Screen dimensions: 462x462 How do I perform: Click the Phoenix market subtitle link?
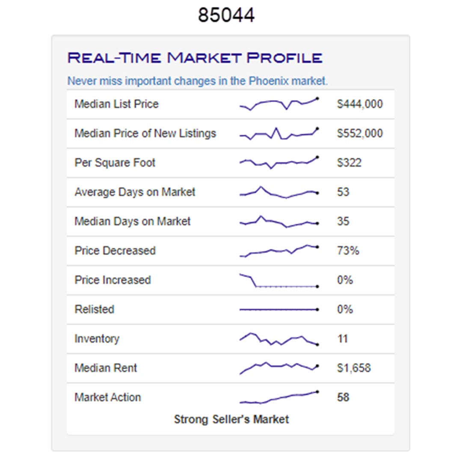coord(197,81)
